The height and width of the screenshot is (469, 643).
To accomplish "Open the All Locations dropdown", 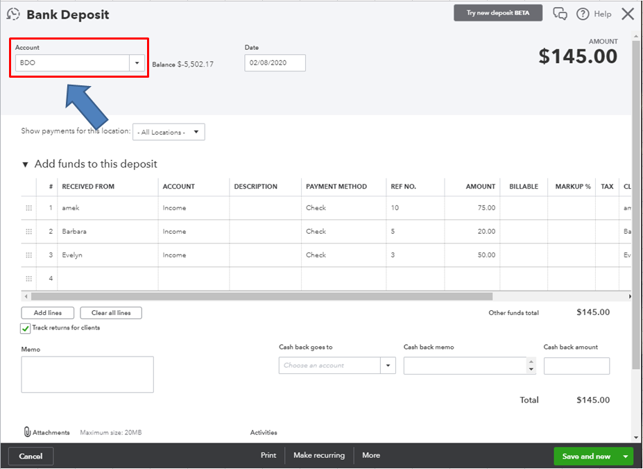I will pos(169,132).
